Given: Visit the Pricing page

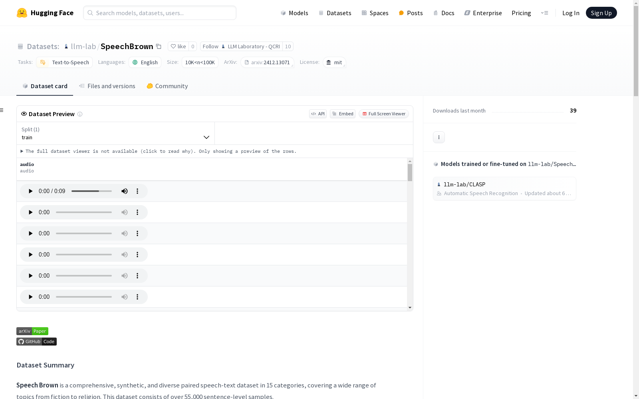Looking at the screenshot, I should [521, 13].
